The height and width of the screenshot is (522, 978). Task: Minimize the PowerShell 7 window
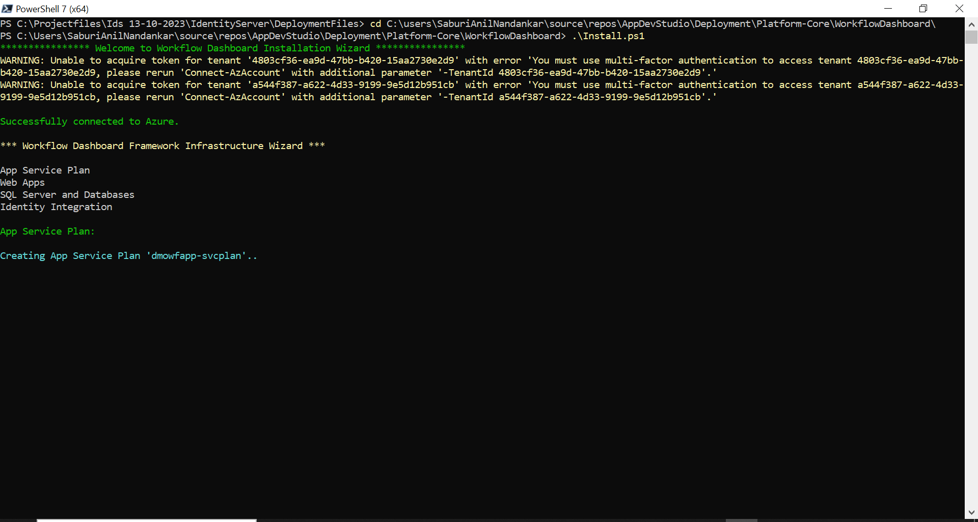tap(888, 9)
